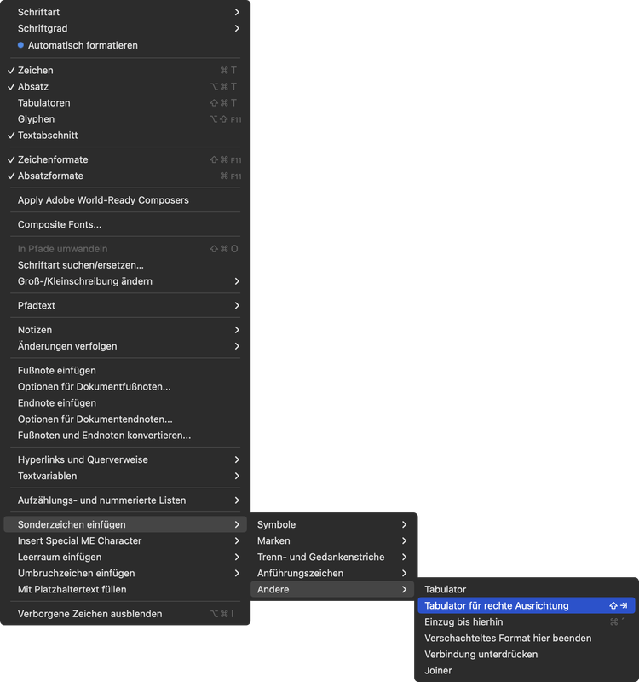Expand the Notizen submenu
Screen dimensions: 639x682
click(x=125, y=330)
